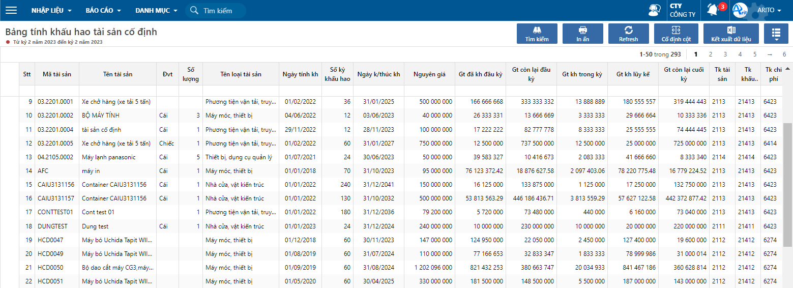Expand the BÁO CÁO menu
The image size is (793, 288).
[x=103, y=10]
